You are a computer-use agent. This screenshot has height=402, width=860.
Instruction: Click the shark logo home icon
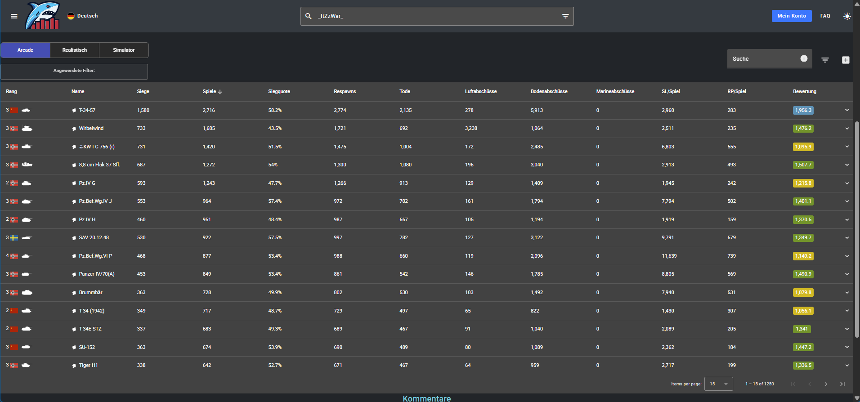pyautogui.click(x=43, y=16)
